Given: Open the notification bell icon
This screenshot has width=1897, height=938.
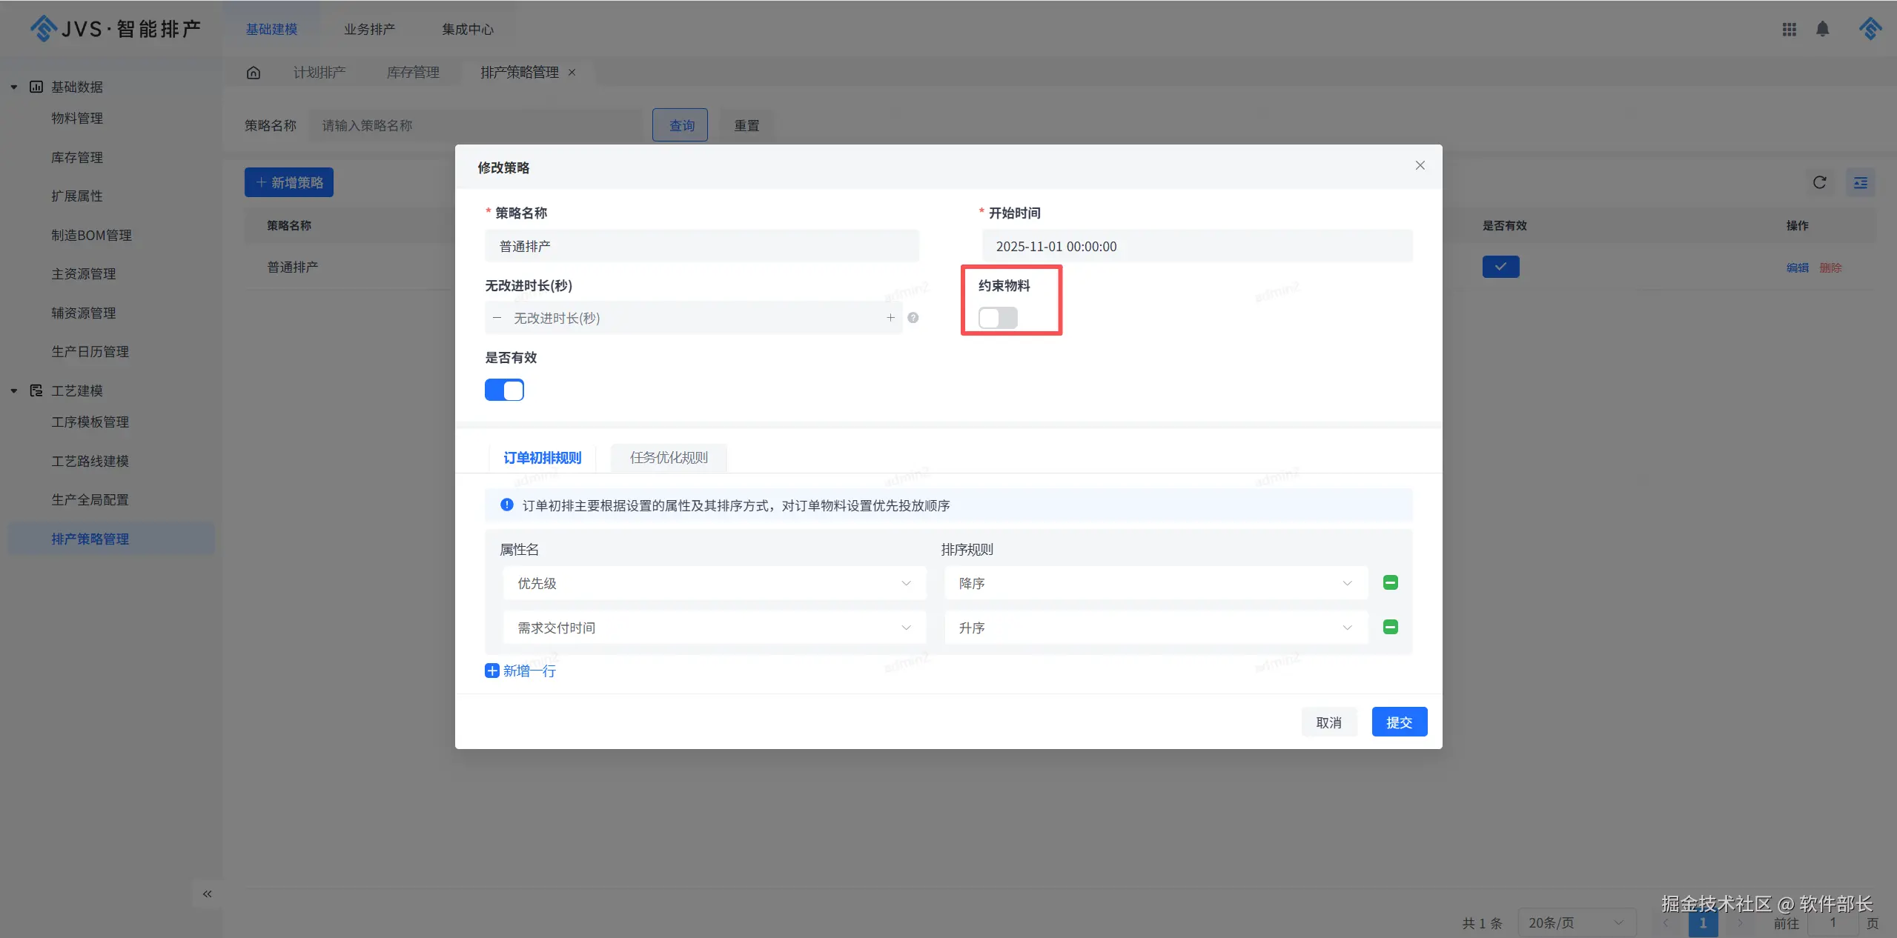Looking at the screenshot, I should coord(1822,29).
